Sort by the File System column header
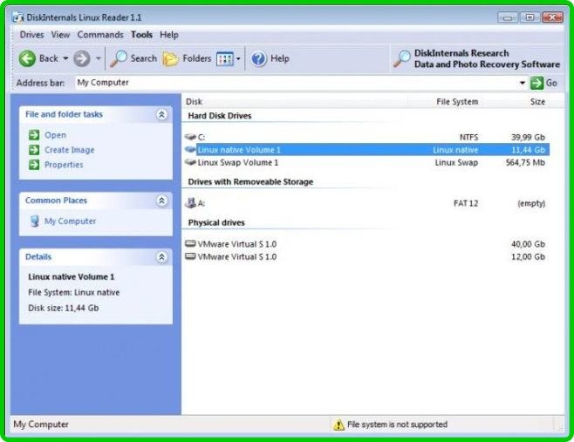The height and width of the screenshot is (442, 574). coord(457,102)
